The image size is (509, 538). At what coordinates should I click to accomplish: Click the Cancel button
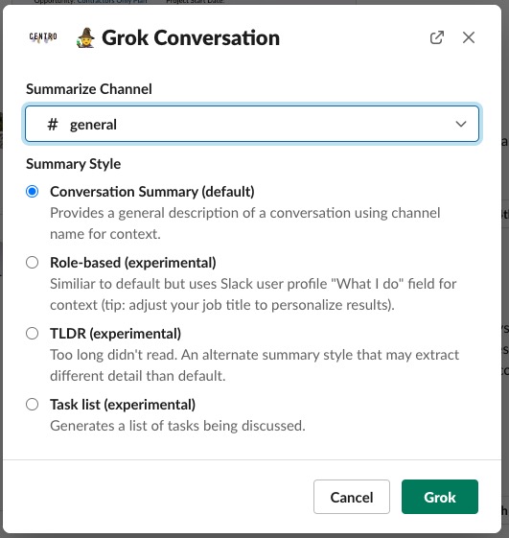point(352,497)
